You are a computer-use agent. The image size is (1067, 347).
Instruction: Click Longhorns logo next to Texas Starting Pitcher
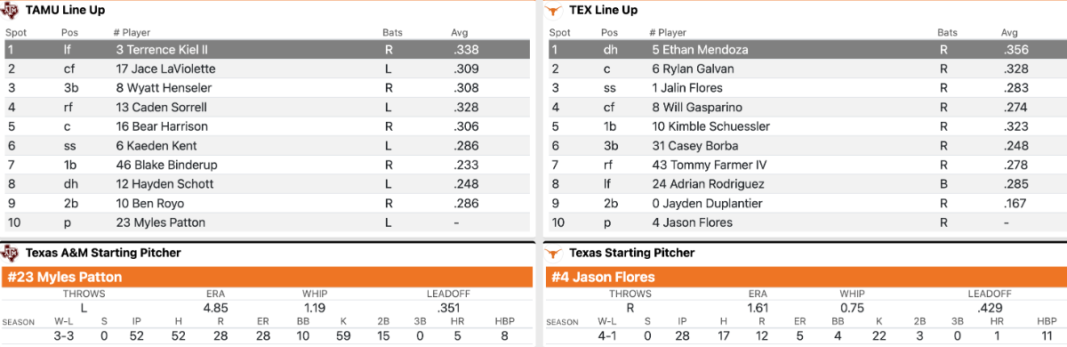click(555, 253)
